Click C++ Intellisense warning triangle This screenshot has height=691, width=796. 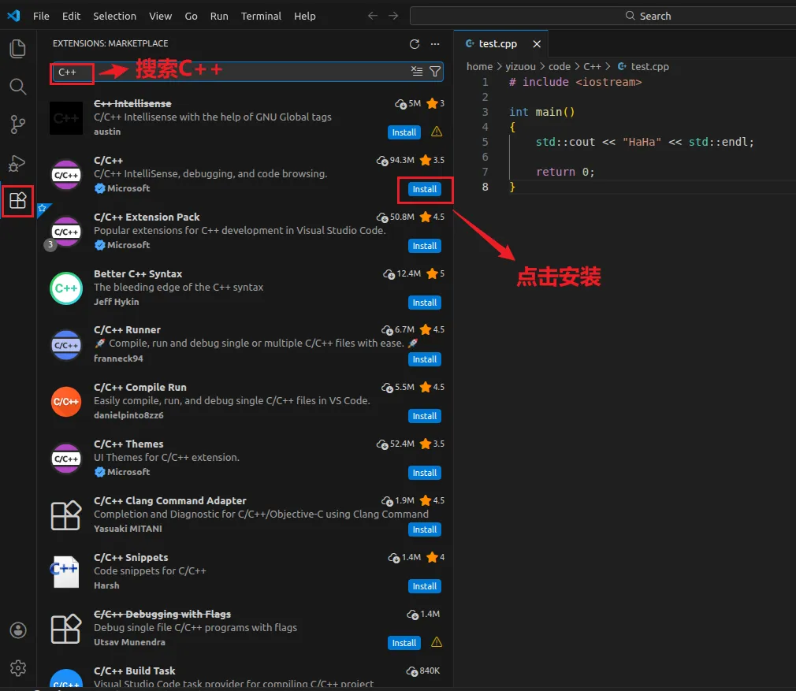pos(437,132)
